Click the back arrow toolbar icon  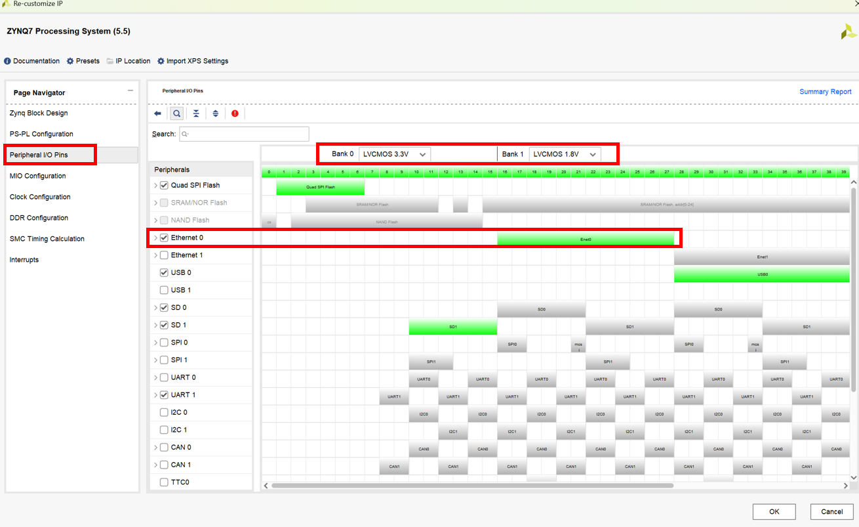(x=157, y=114)
